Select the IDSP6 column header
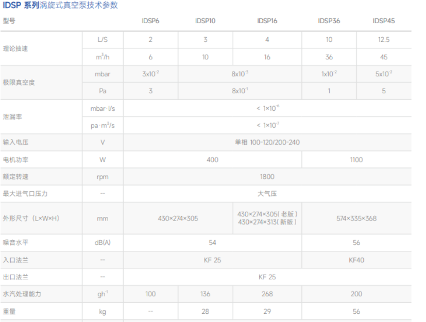426x322 pixels. click(x=150, y=21)
